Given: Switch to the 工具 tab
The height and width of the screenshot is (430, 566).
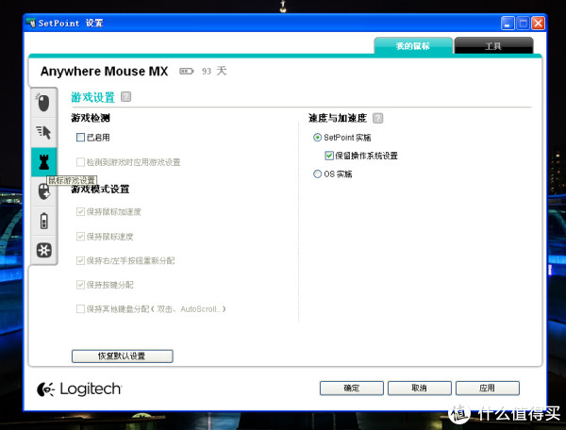Looking at the screenshot, I should point(493,46).
